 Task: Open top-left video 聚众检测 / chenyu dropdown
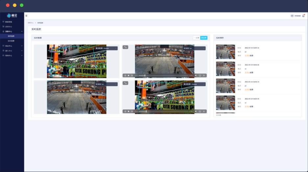106,48
